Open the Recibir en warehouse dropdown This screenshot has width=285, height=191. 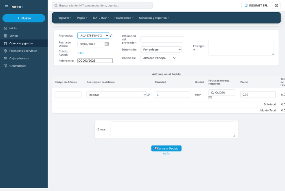click(158, 58)
